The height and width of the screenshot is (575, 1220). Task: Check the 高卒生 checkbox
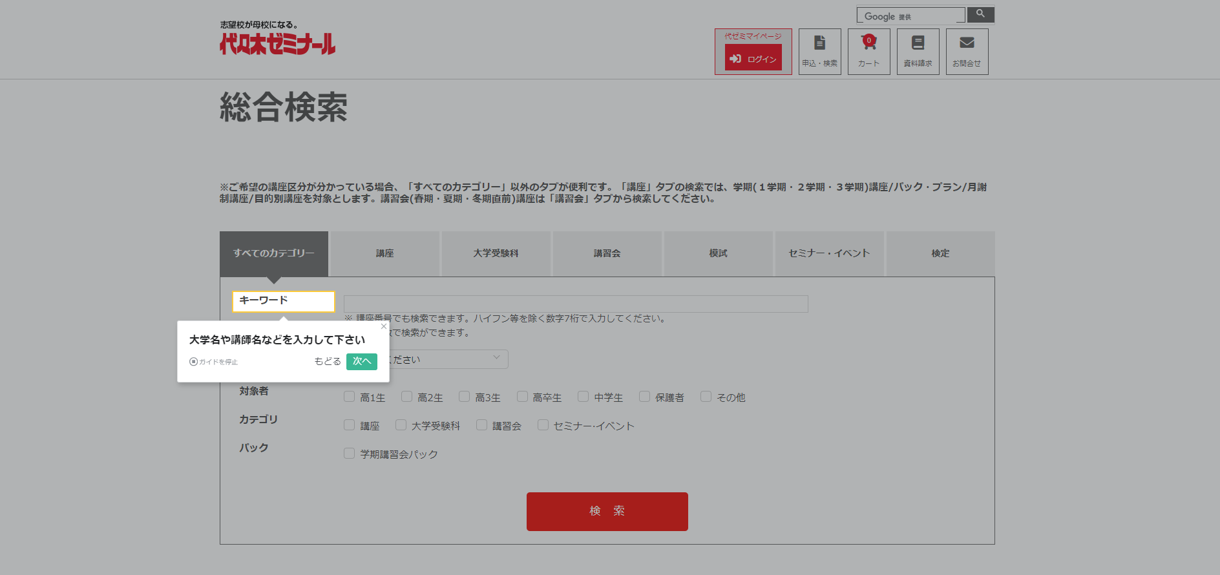click(x=522, y=397)
